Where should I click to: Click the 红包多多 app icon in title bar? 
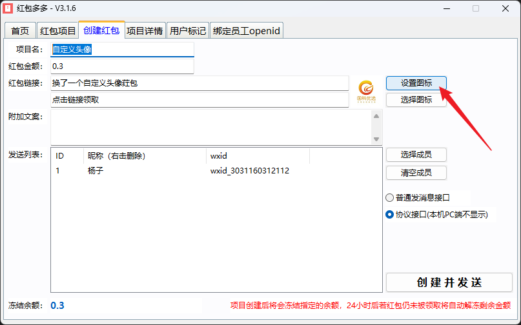(x=9, y=9)
